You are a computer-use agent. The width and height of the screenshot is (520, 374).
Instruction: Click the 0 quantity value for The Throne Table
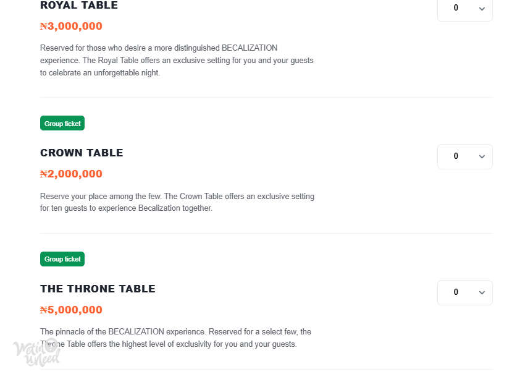tap(456, 292)
